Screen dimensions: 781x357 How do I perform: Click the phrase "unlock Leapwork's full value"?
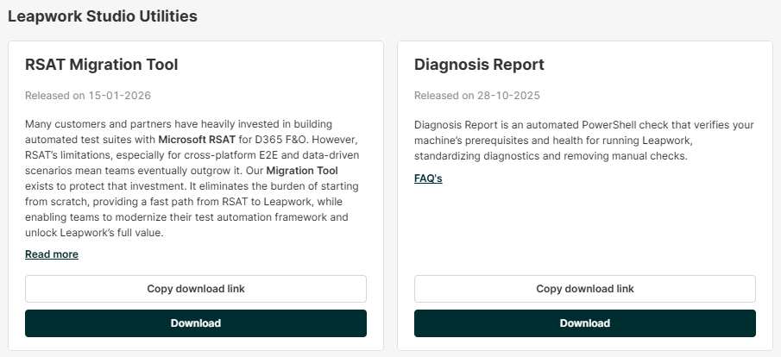pyautogui.click(x=93, y=233)
